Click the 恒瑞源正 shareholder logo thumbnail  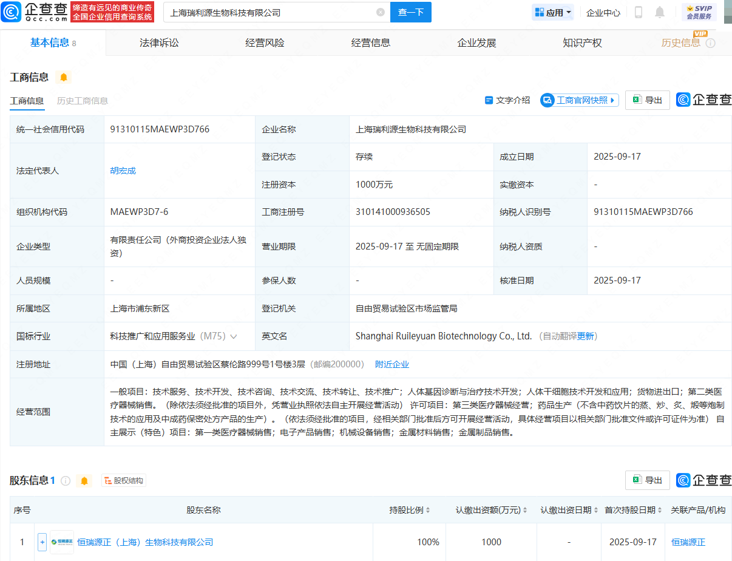[x=62, y=542]
